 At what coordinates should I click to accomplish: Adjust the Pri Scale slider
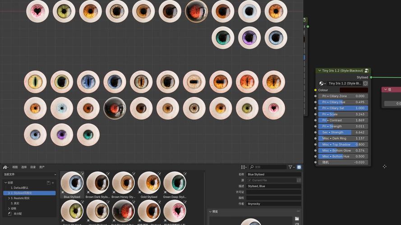[343, 114]
